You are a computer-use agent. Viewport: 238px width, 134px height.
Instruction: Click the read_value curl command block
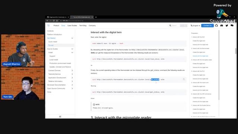pos(138,59)
